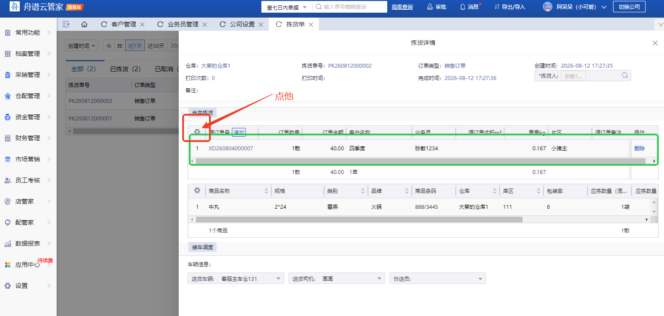
Task: Open 资金管理 in the sidebar
Action: (x=28, y=117)
